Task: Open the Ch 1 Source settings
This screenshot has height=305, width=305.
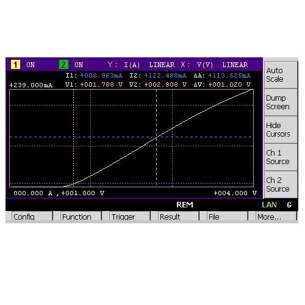Action: click(x=281, y=157)
